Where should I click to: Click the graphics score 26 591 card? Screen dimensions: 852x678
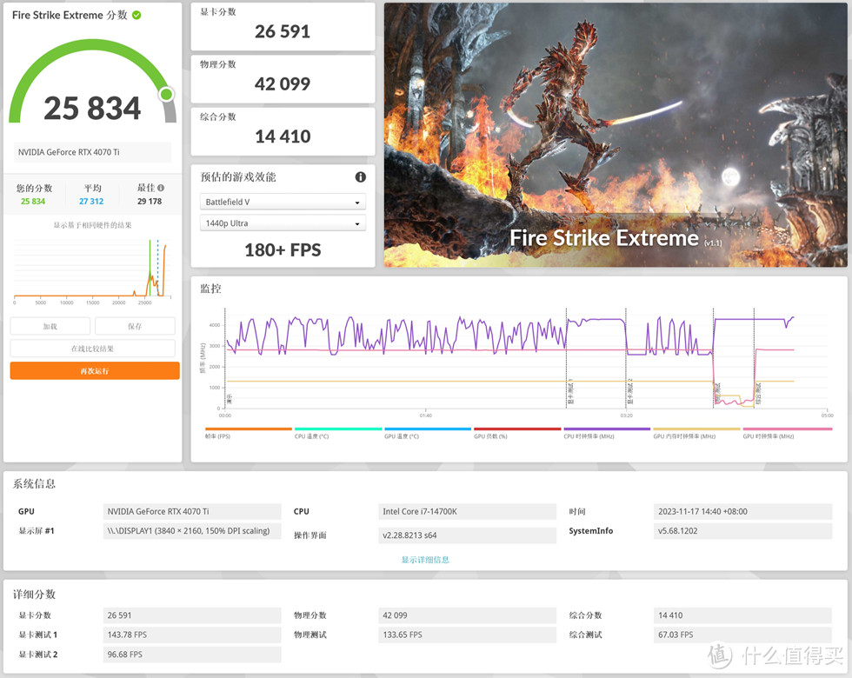(283, 27)
